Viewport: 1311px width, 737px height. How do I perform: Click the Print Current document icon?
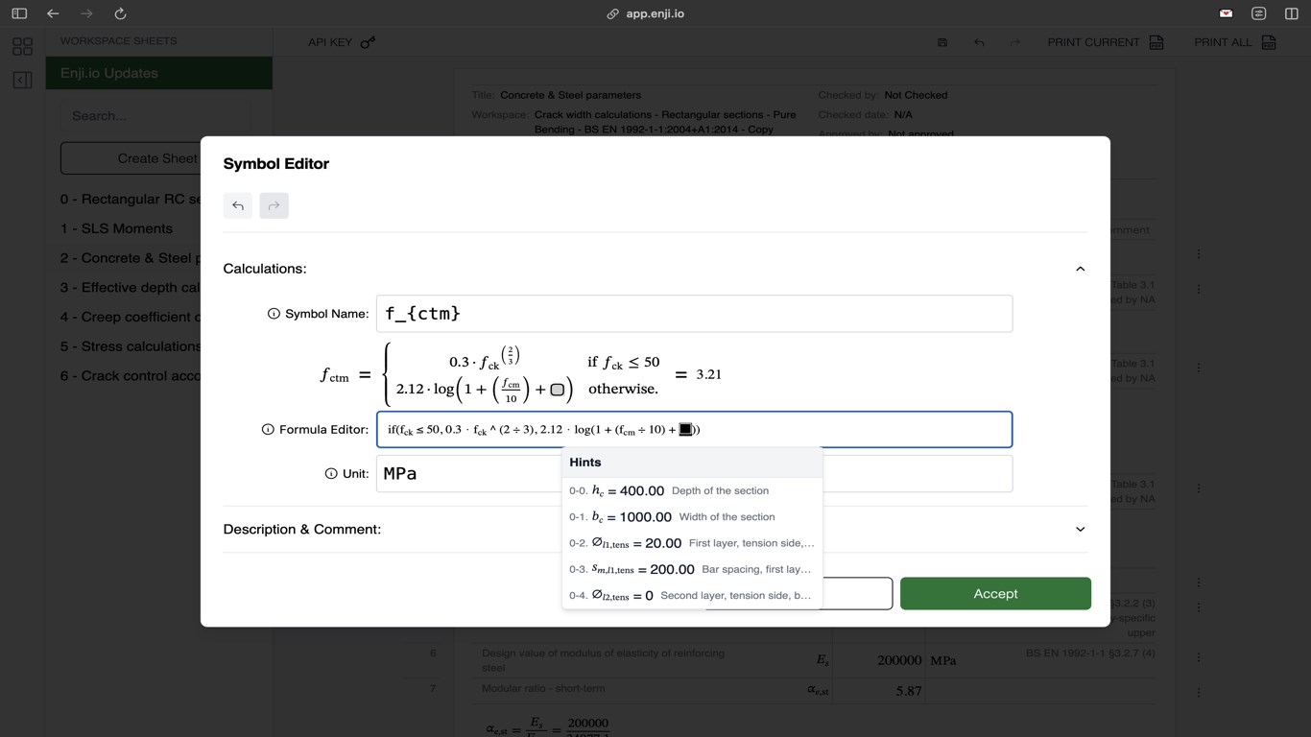1156,42
